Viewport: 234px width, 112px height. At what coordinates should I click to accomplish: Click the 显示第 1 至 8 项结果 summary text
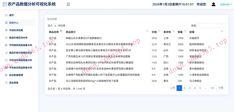tap(66, 89)
